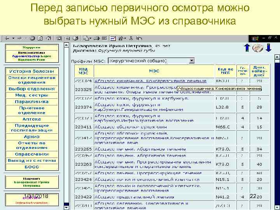This screenshot has height=210, width=280.
Task: Click Длит. койко-дней column header
Action: (259, 71)
